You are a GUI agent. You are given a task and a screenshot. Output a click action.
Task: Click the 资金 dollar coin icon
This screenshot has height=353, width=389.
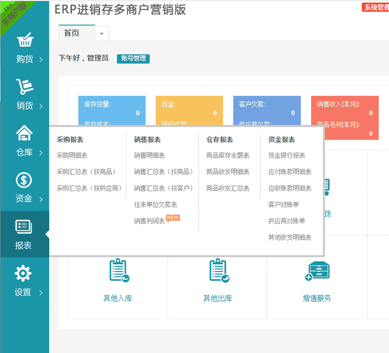point(24,180)
